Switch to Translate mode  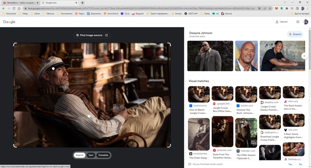[x=103, y=155]
